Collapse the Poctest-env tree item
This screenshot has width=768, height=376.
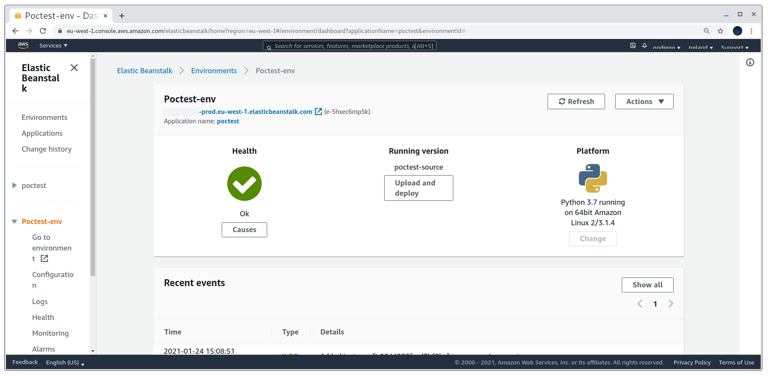tap(15, 221)
